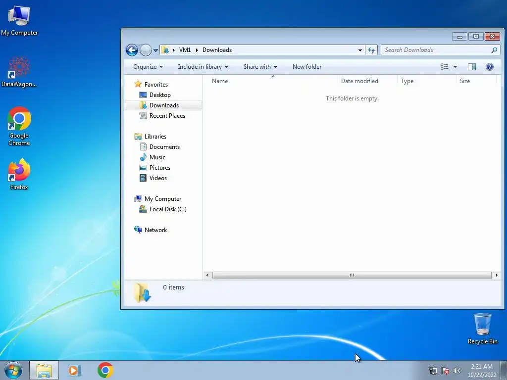Select Google Chrome desktop shortcut
Viewport: 507px width, 380px height.
click(x=19, y=126)
